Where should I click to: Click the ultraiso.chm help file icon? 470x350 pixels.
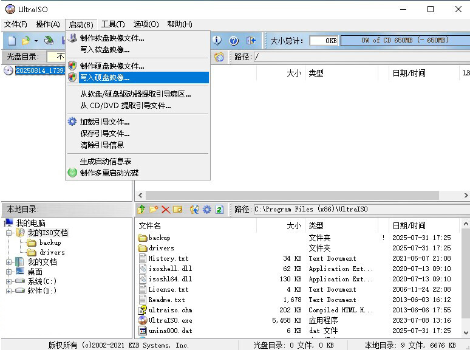coord(143,310)
